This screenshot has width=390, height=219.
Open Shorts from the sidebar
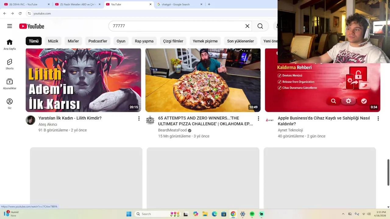pyautogui.click(x=9, y=64)
